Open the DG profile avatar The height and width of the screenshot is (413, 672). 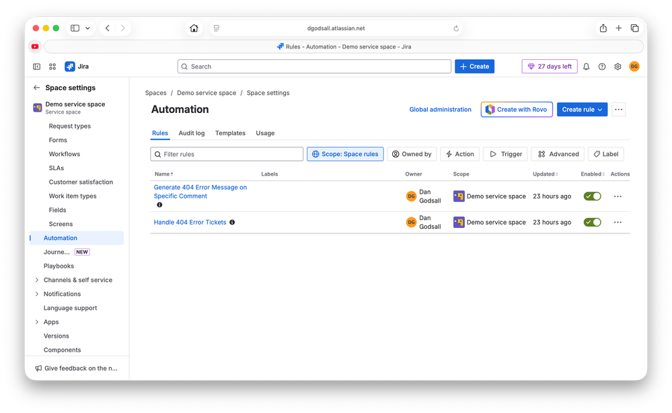634,67
